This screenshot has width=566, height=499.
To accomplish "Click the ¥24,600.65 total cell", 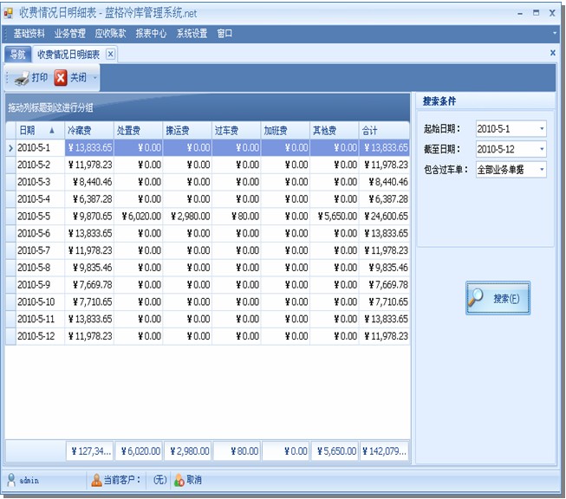I will pyautogui.click(x=385, y=216).
